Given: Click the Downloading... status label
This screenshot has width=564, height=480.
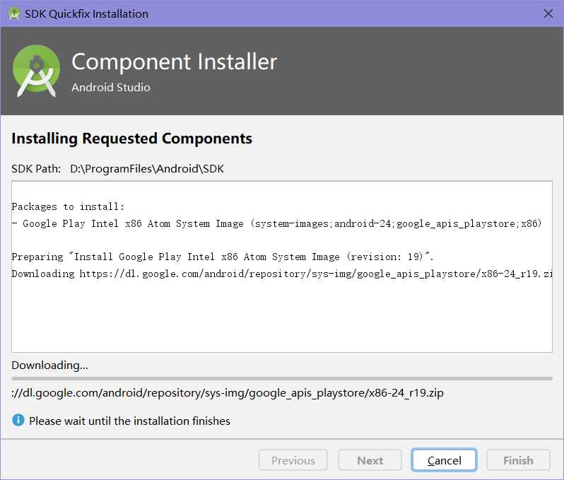Looking at the screenshot, I should tap(49, 365).
